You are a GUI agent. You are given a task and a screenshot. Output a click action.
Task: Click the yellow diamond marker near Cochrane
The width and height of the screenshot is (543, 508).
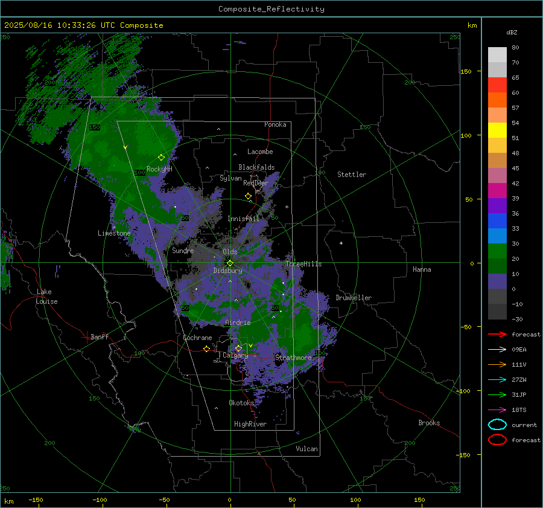coord(207,349)
